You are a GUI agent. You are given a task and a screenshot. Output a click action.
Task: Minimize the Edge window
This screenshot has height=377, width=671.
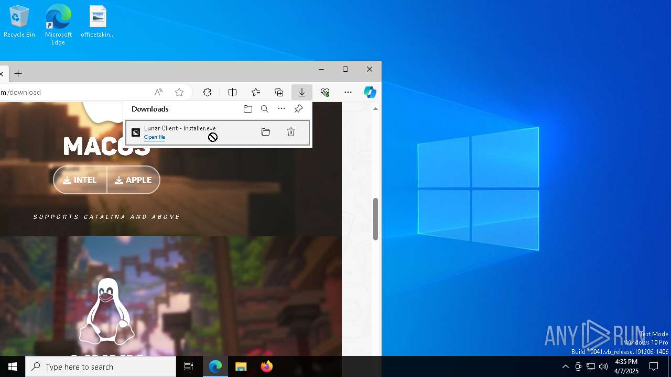pos(321,69)
